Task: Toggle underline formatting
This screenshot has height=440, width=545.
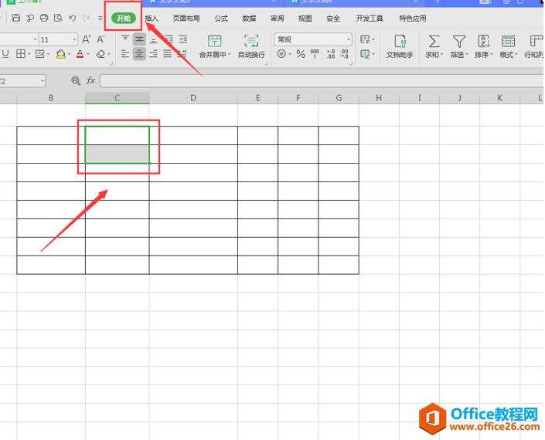Action: click(x=5, y=54)
